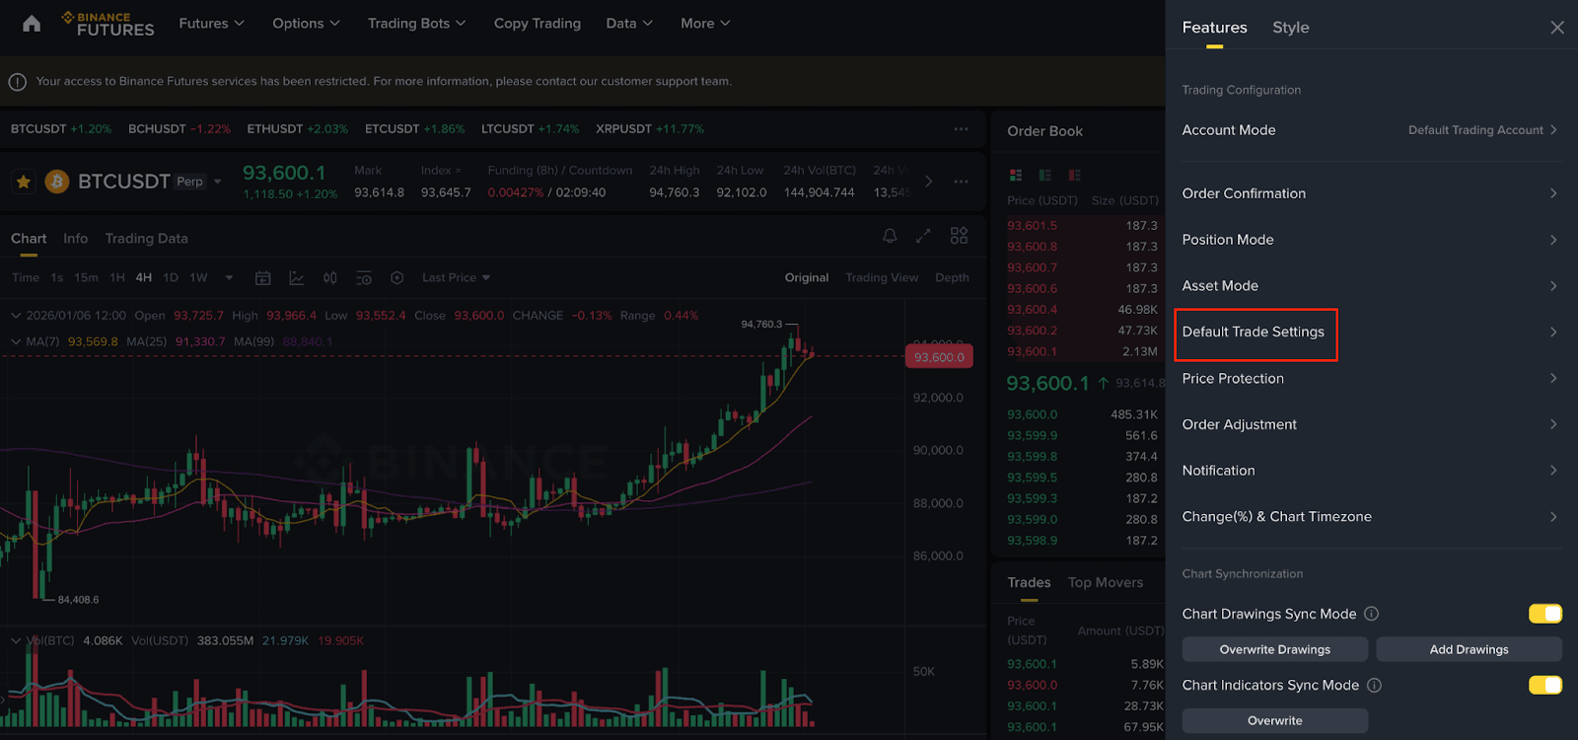This screenshot has width=1578, height=740.
Task: Open the chart indicators icon
Action: (x=296, y=278)
